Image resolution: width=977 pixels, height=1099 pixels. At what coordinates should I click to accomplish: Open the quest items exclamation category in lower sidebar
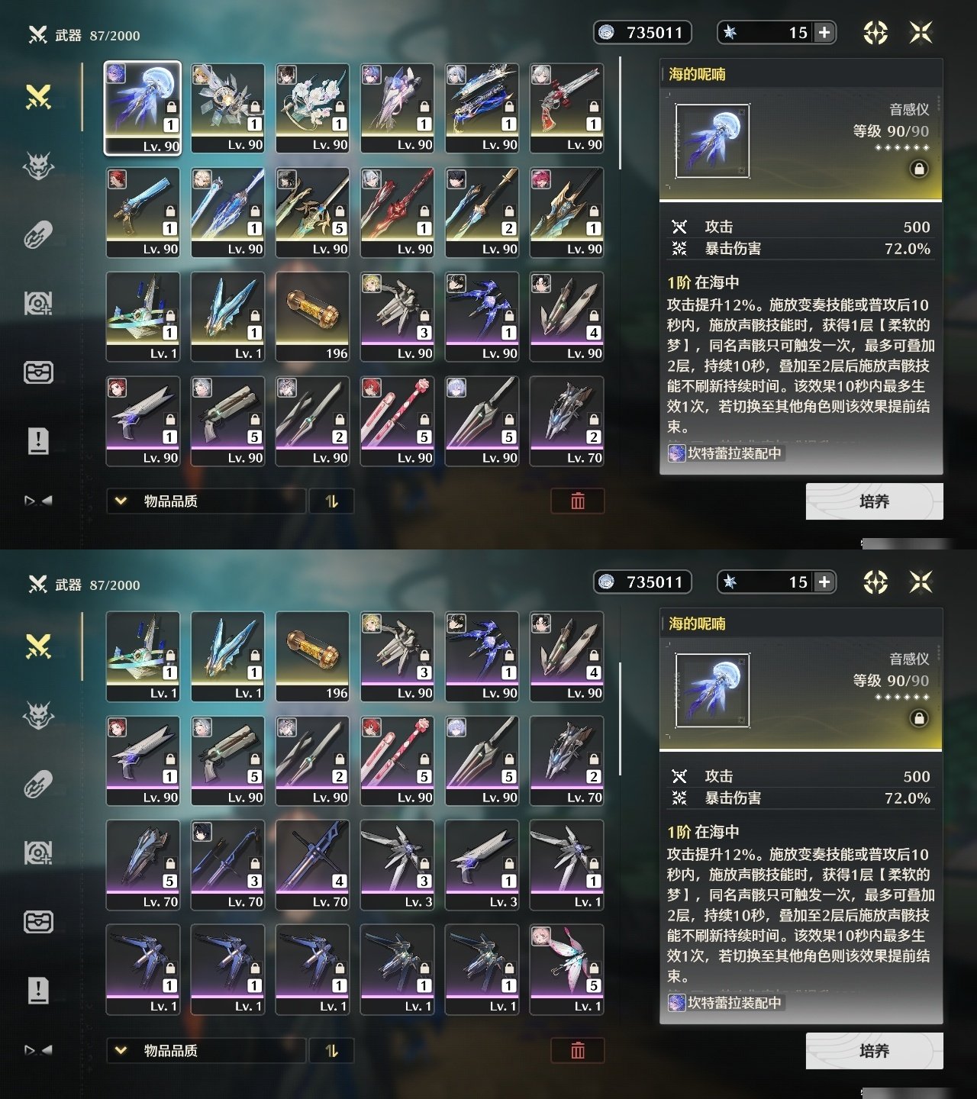38,990
